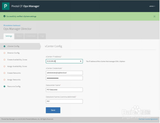Dismiss the success notification banner

coord(154,16)
